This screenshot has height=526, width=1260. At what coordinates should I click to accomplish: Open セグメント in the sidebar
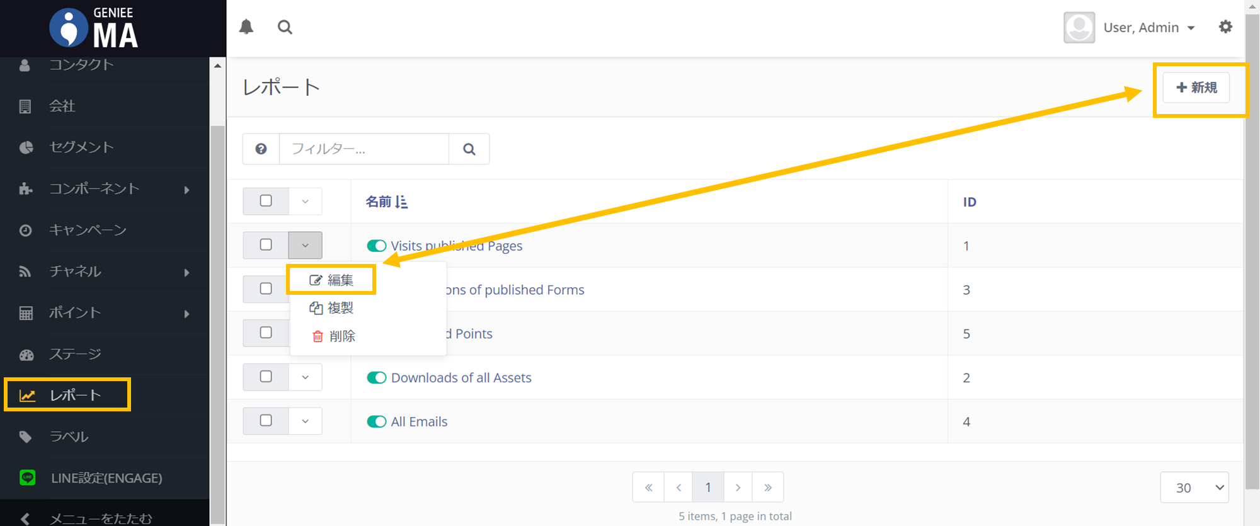pos(81,147)
